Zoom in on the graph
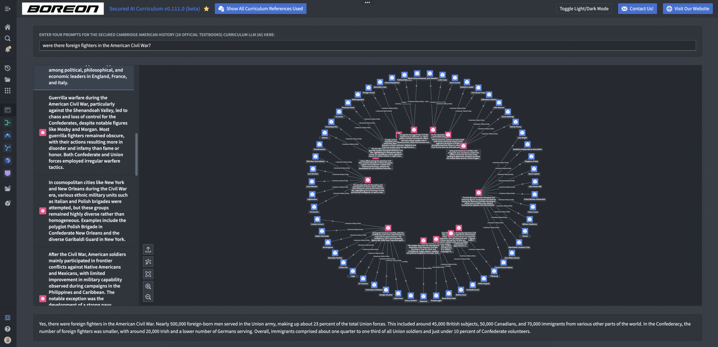This screenshot has height=347, width=718. point(148,286)
